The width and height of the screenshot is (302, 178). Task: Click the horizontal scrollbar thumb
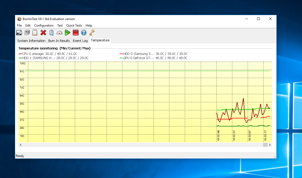[265, 145]
